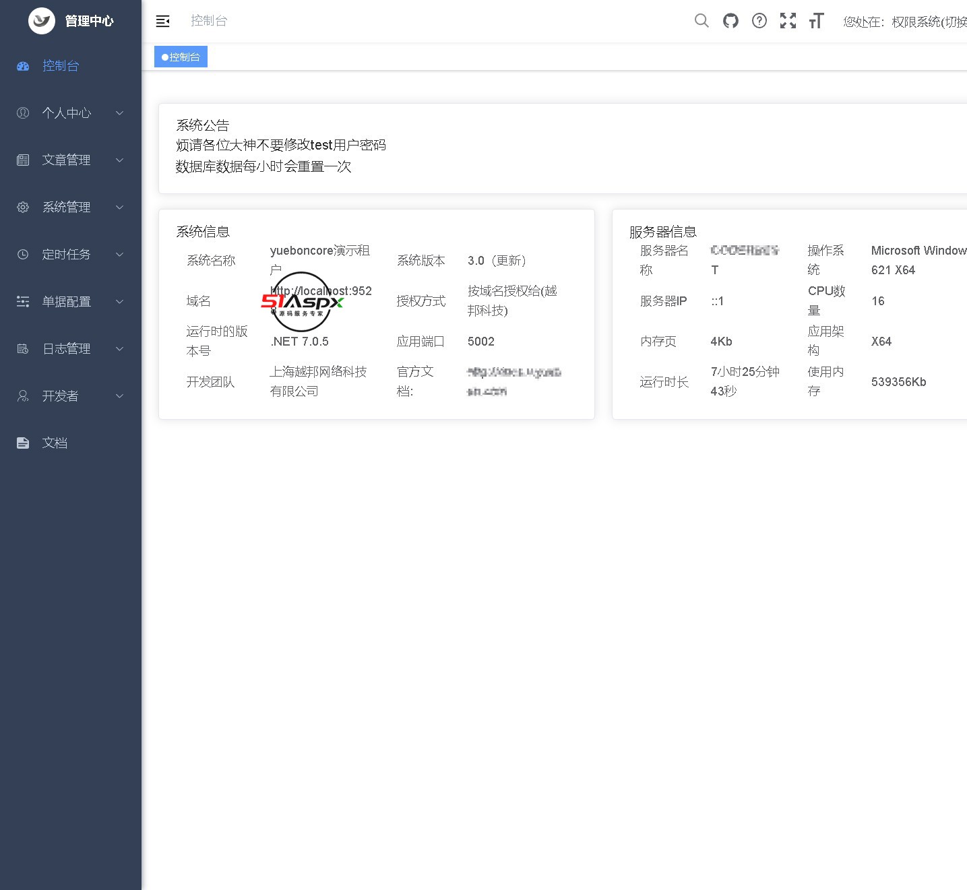
Task: Open the GitHub repository icon
Action: 730,21
